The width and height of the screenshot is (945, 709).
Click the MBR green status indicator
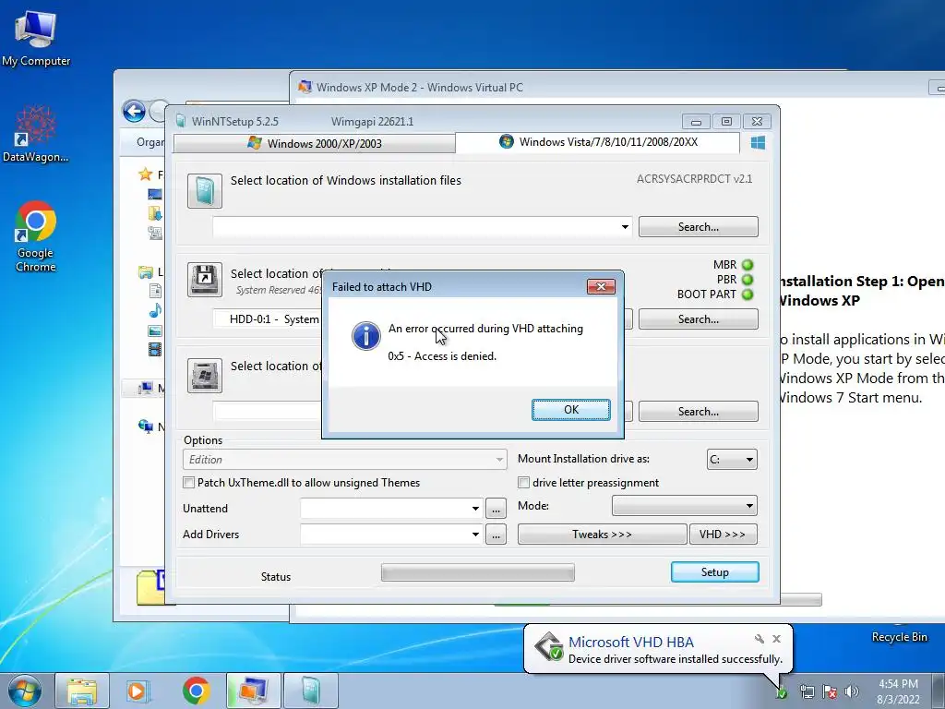748,265
